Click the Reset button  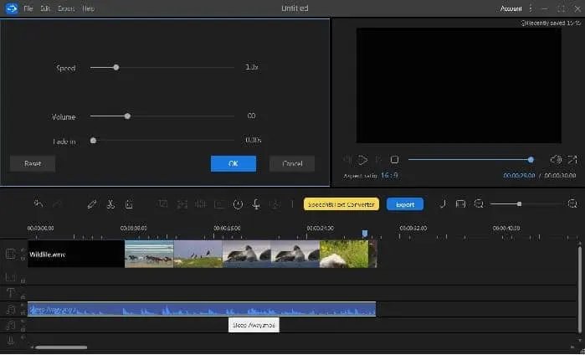33,163
